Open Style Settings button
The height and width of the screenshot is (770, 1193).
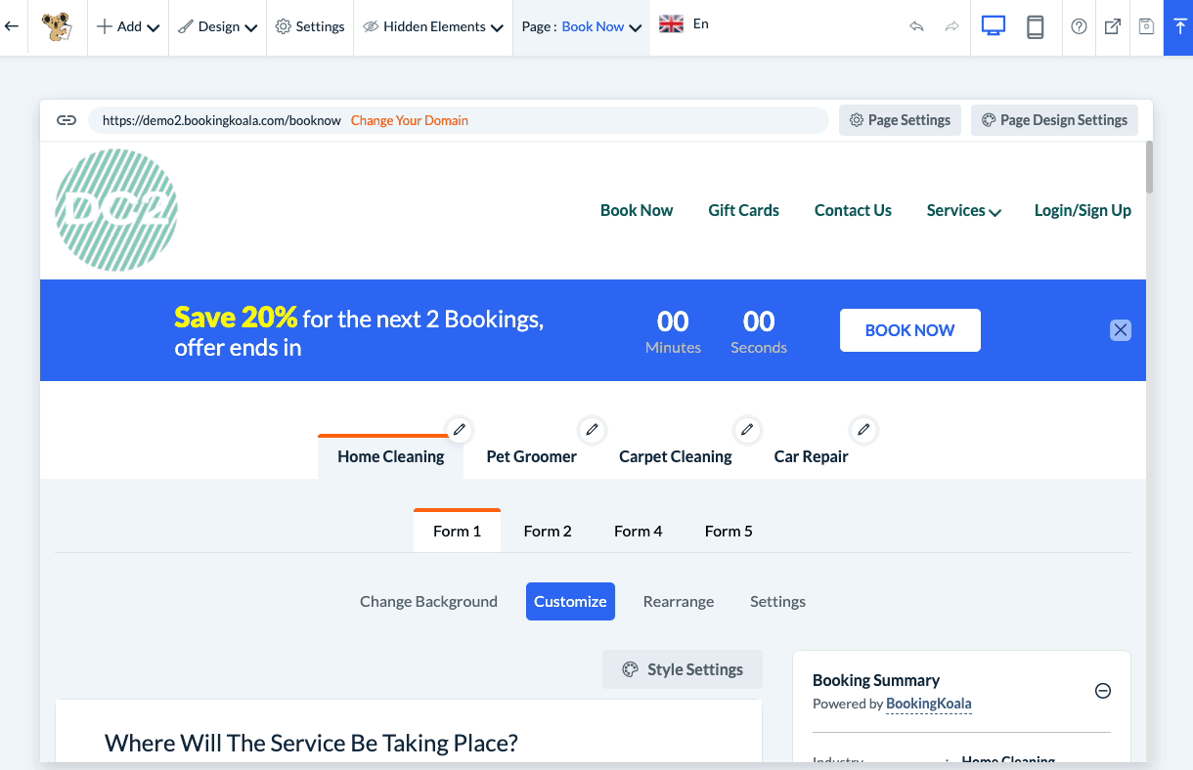click(683, 670)
